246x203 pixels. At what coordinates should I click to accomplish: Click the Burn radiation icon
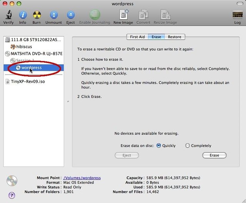pyautogui.click(x=37, y=15)
